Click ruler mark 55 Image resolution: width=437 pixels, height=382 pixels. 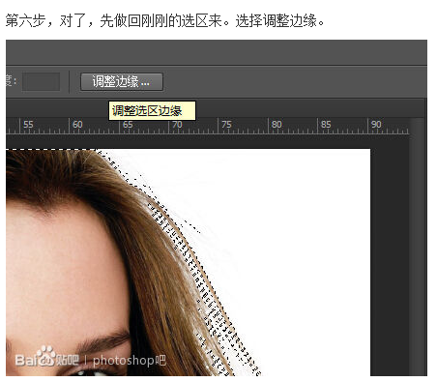(28, 125)
